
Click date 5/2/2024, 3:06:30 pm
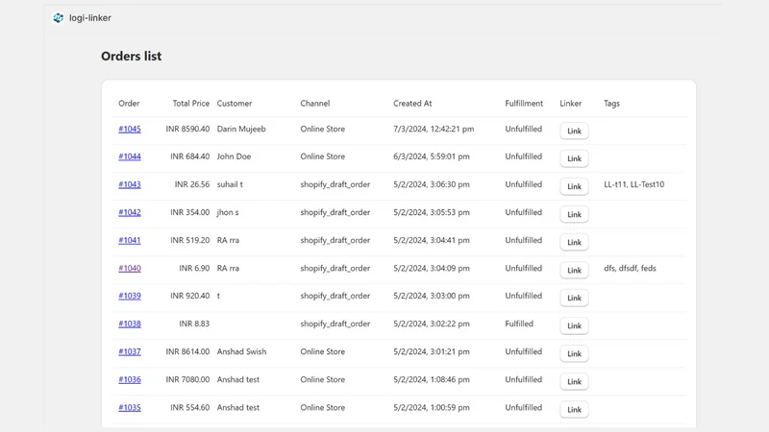point(432,184)
